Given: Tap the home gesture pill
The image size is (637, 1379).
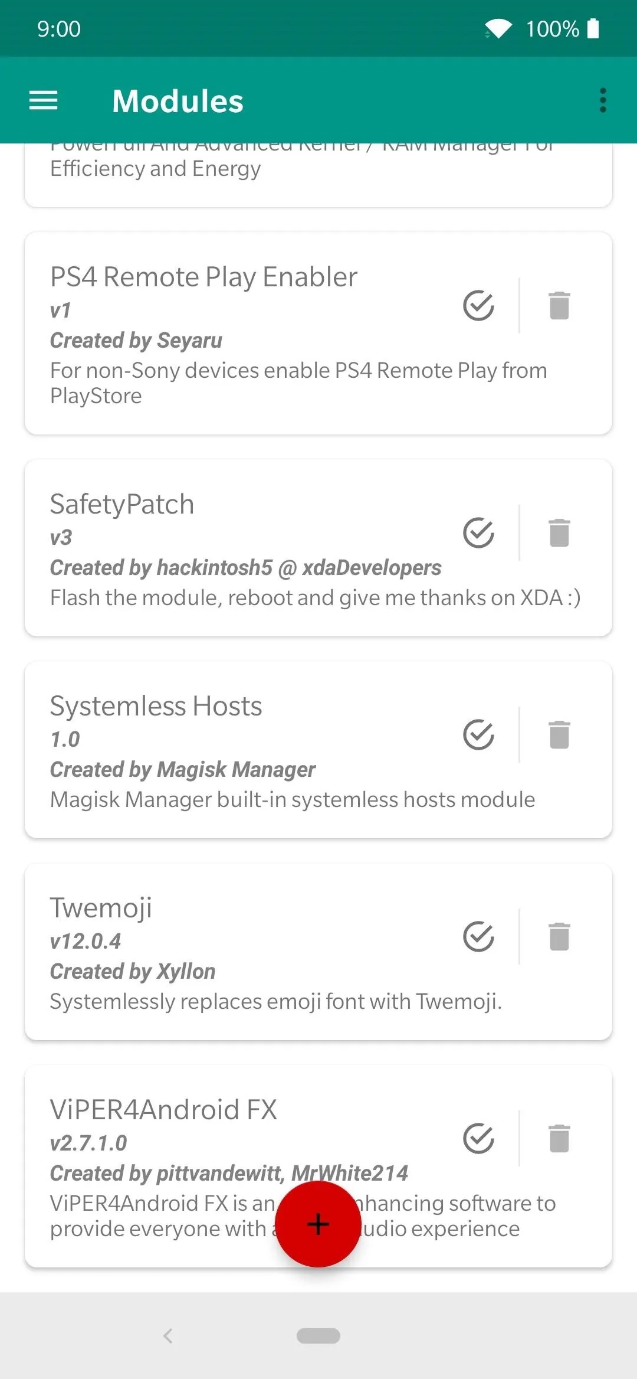Looking at the screenshot, I should 318,1336.
